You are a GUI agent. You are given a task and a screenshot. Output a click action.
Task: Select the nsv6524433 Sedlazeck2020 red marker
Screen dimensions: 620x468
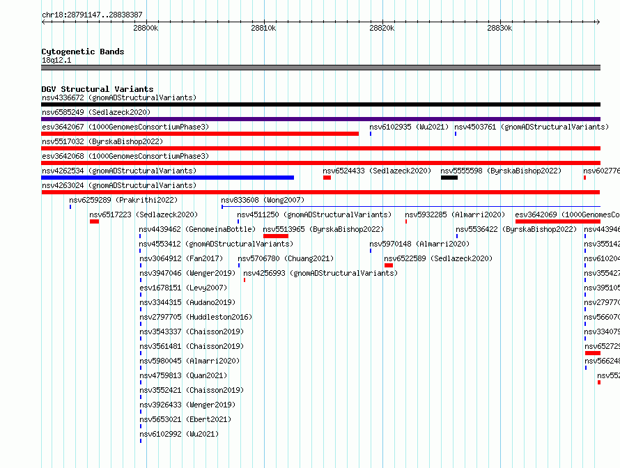[x=327, y=178]
